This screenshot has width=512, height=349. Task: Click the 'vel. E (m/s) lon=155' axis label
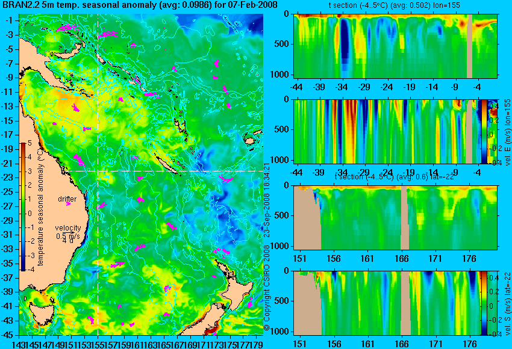pyautogui.click(x=508, y=132)
